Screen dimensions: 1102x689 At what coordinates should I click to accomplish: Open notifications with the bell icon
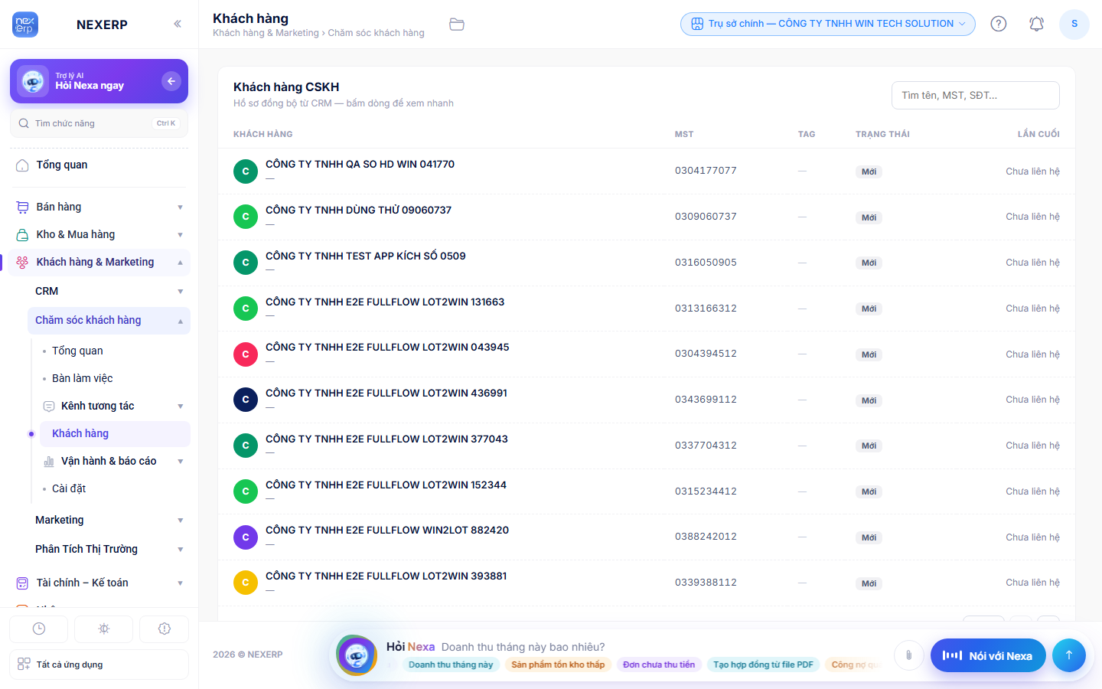[1036, 24]
